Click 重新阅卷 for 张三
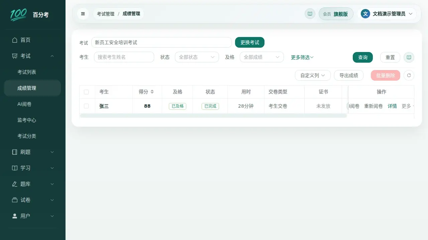This screenshot has height=240, width=428. 373,106
